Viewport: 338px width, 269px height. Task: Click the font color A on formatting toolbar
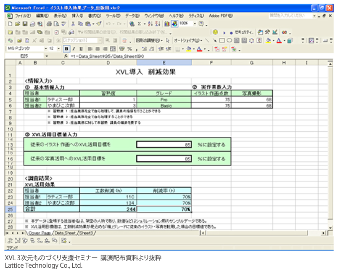click(199, 49)
